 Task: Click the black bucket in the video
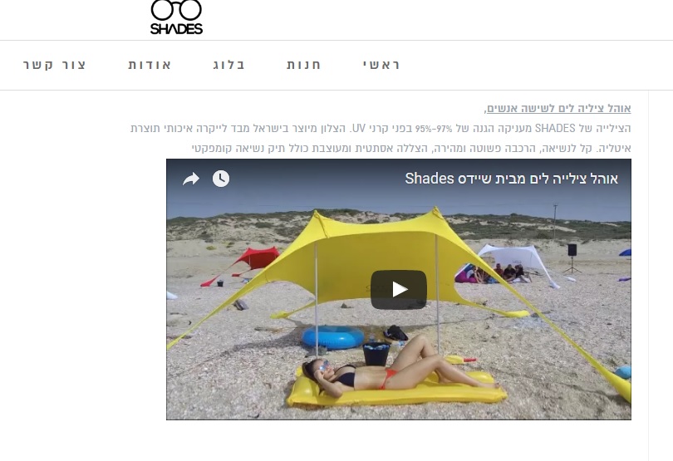pyautogui.click(x=376, y=354)
